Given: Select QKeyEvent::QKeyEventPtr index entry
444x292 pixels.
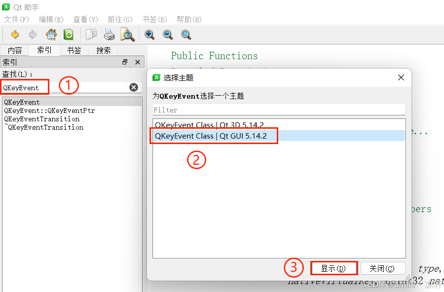Looking at the screenshot, I should pos(72,110).
